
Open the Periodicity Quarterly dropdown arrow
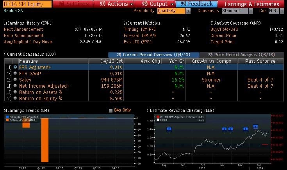click(188, 11)
